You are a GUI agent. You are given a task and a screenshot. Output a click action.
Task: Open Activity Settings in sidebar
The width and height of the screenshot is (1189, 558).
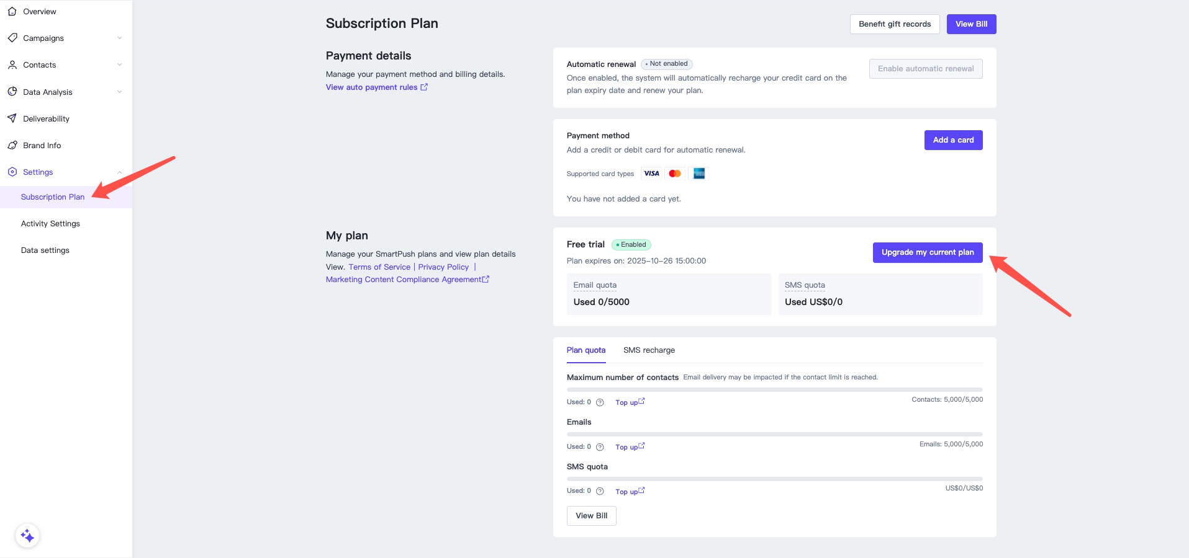pyautogui.click(x=50, y=224)
